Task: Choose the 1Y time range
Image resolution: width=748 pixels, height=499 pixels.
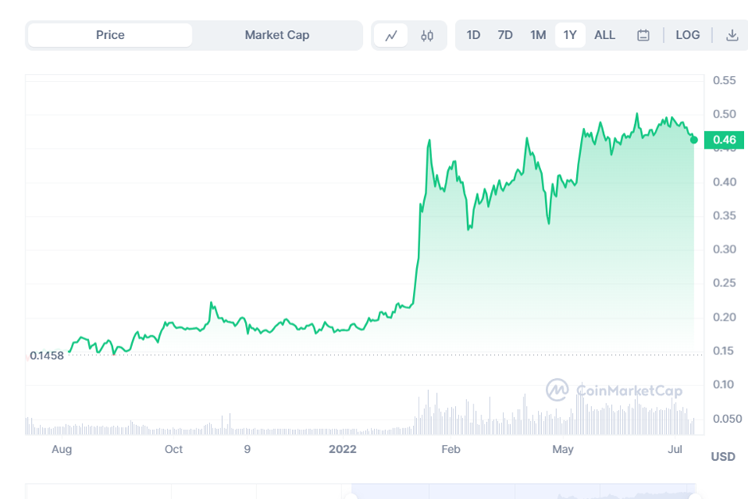Action: [570, 35]
